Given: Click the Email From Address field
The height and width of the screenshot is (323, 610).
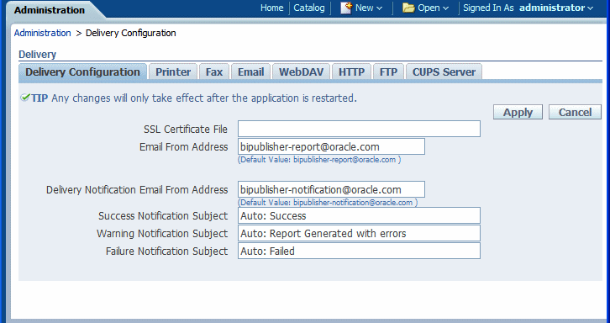Looking at the screenshot, I should pyautogui.click(x=331, y=147).
